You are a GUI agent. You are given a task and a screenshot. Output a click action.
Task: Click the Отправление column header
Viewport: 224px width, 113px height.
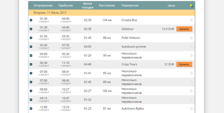(x=43, y=6)
